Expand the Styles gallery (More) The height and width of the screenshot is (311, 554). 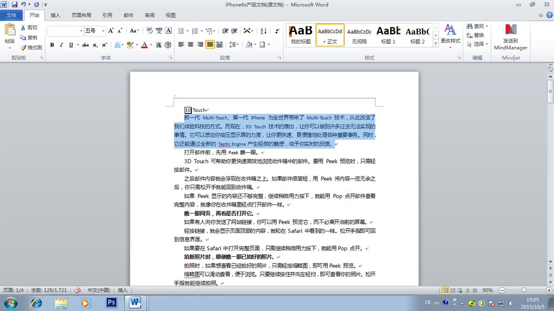coord(435,43)
